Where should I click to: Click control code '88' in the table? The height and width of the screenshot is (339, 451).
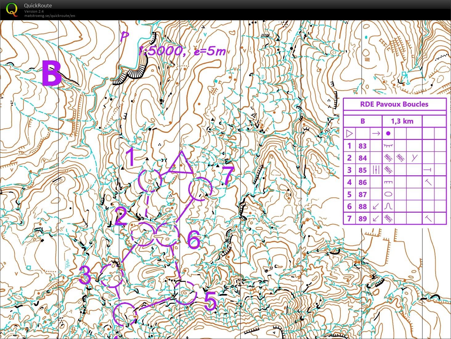(x=363, y=206)
